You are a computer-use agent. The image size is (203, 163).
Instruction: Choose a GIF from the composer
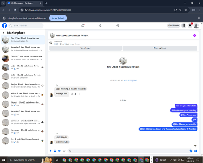coord(64,151)
